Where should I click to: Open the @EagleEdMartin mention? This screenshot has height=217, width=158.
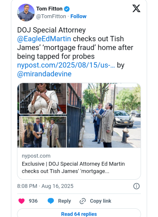point(44,39)
